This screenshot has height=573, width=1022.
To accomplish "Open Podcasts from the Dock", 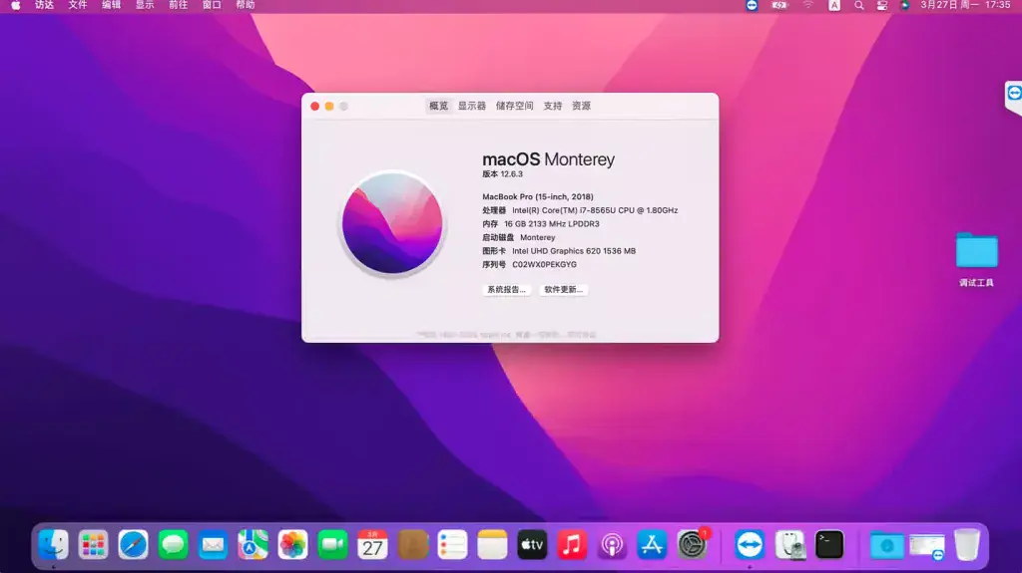I will (612, 545).
